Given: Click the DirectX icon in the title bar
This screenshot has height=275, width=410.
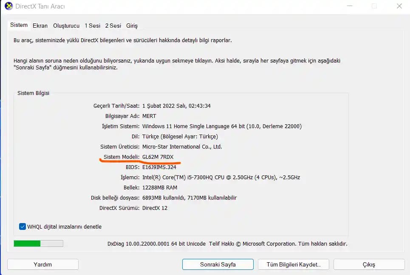Looking at the screenshot, I should (8, 6).
